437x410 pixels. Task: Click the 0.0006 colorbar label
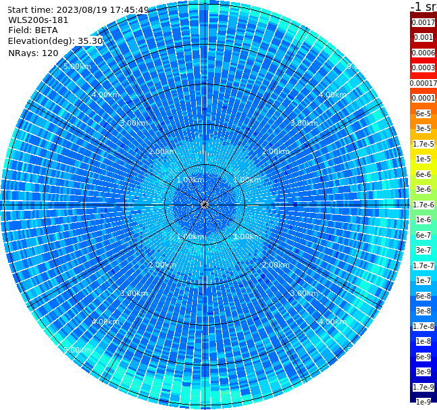point(423,53)
